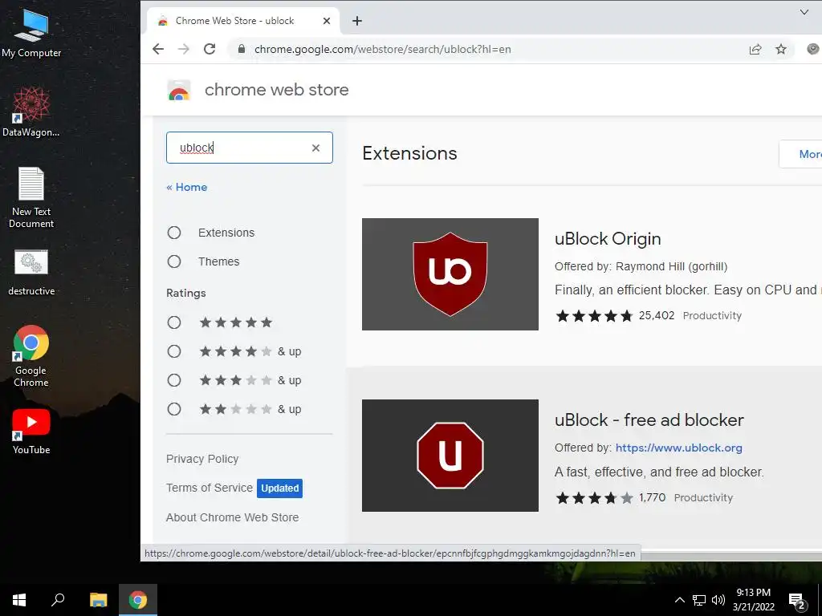
Task: Open volume tray icon
Action: pos(718,600)
